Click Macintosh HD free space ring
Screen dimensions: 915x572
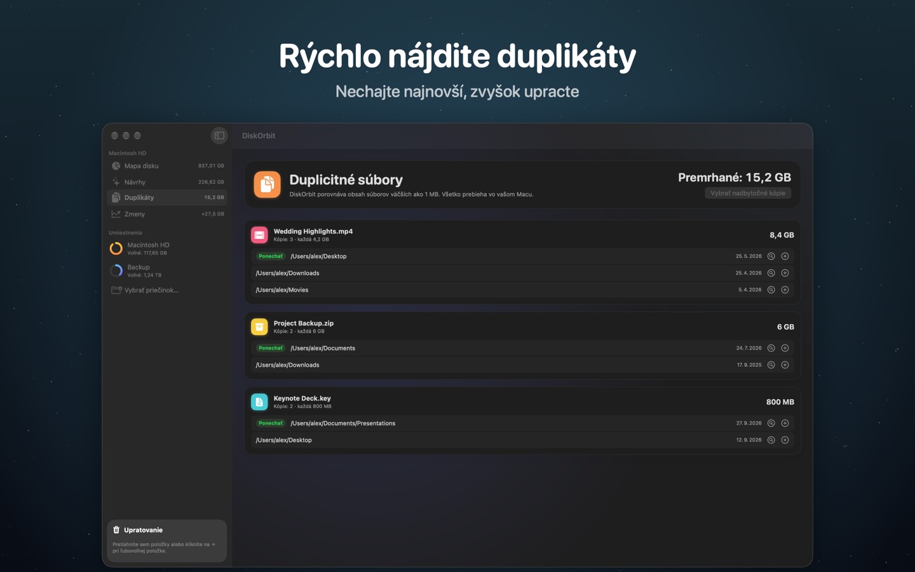(x=116, y=249)
